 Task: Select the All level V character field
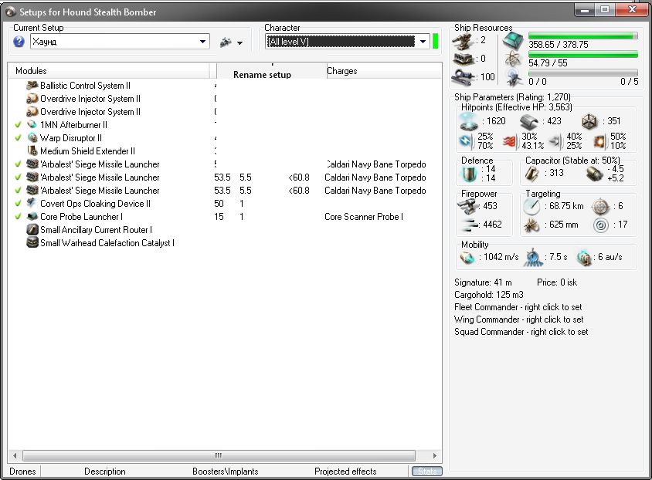click(x=341, y=42)
